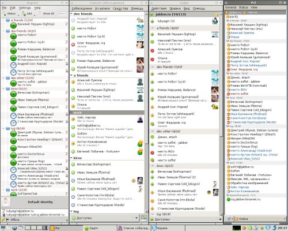The width and height of the screenshot is (288, 231).
Task: Select the pacify contact in Psi
Action: 233,17
